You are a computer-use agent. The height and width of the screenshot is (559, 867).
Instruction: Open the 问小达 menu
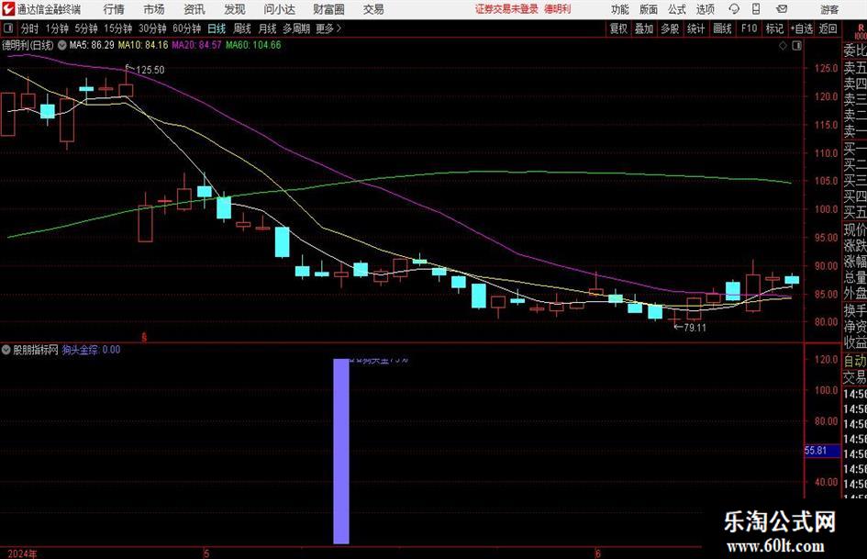point(279,9)
